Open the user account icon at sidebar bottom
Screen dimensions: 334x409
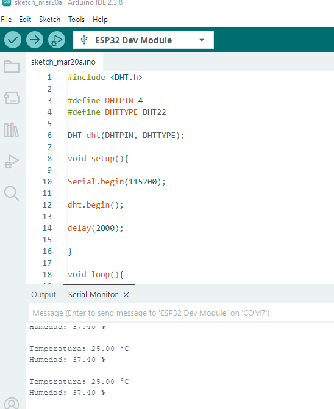[x=12, y=404]
